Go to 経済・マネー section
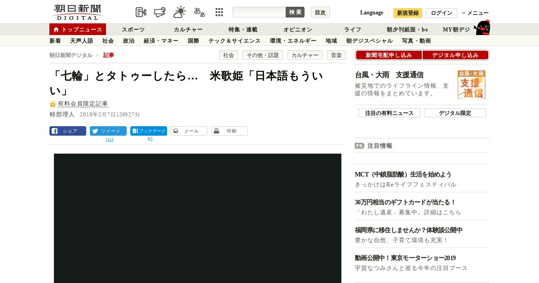Screen dimensions: 539x283 click(161, 41)
